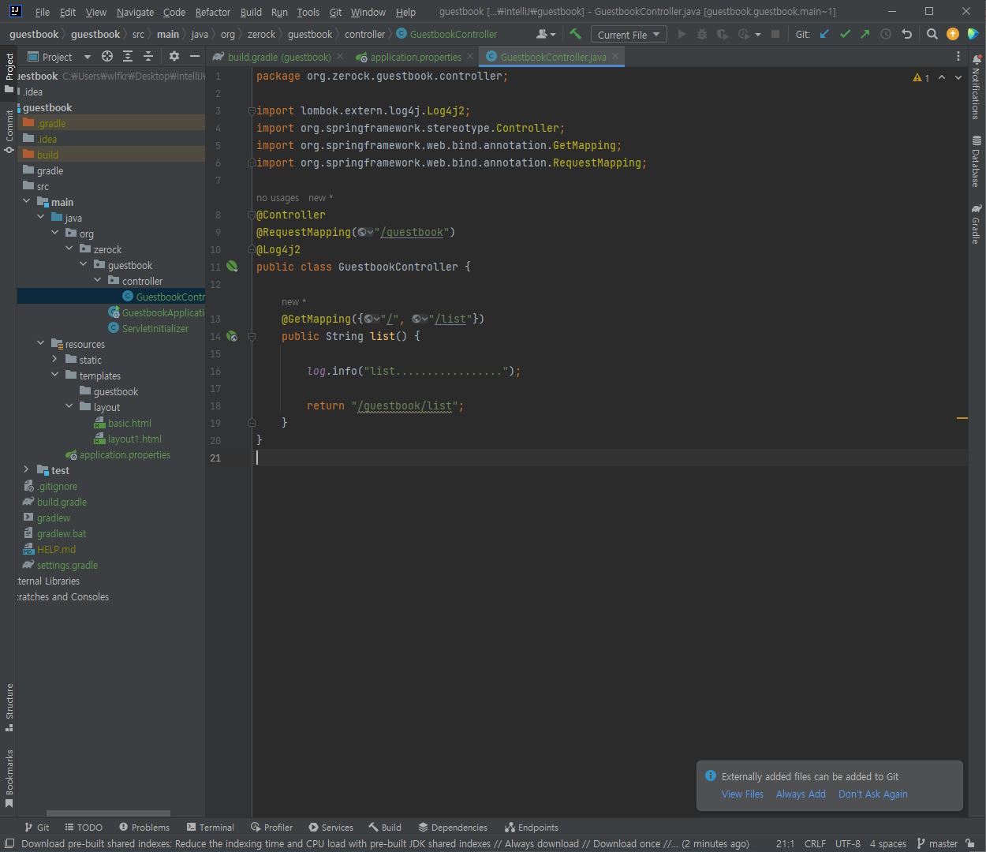The height and width of the screenshot is (852, 986).
Task: Open IDE updates orange icon
Action: [953, 34]
